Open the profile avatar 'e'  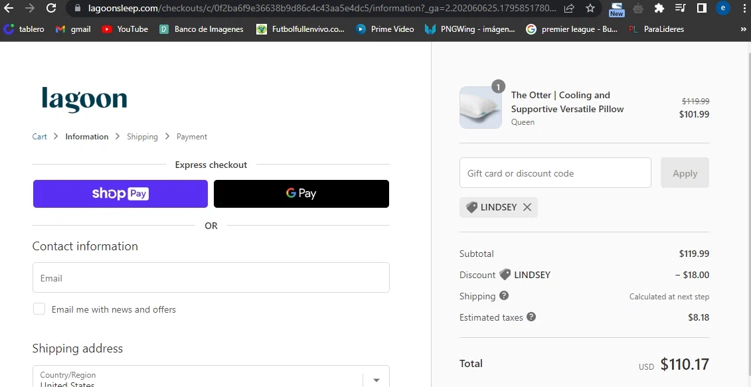click(x=722, y=8)
